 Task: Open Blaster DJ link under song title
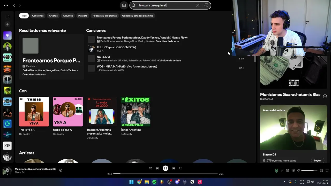266,99
